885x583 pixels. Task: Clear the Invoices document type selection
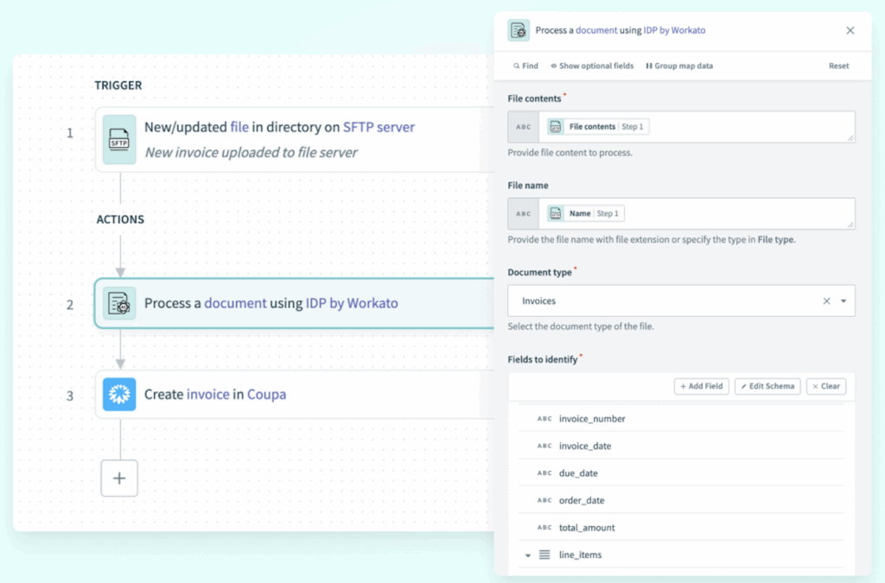(826, 301)
